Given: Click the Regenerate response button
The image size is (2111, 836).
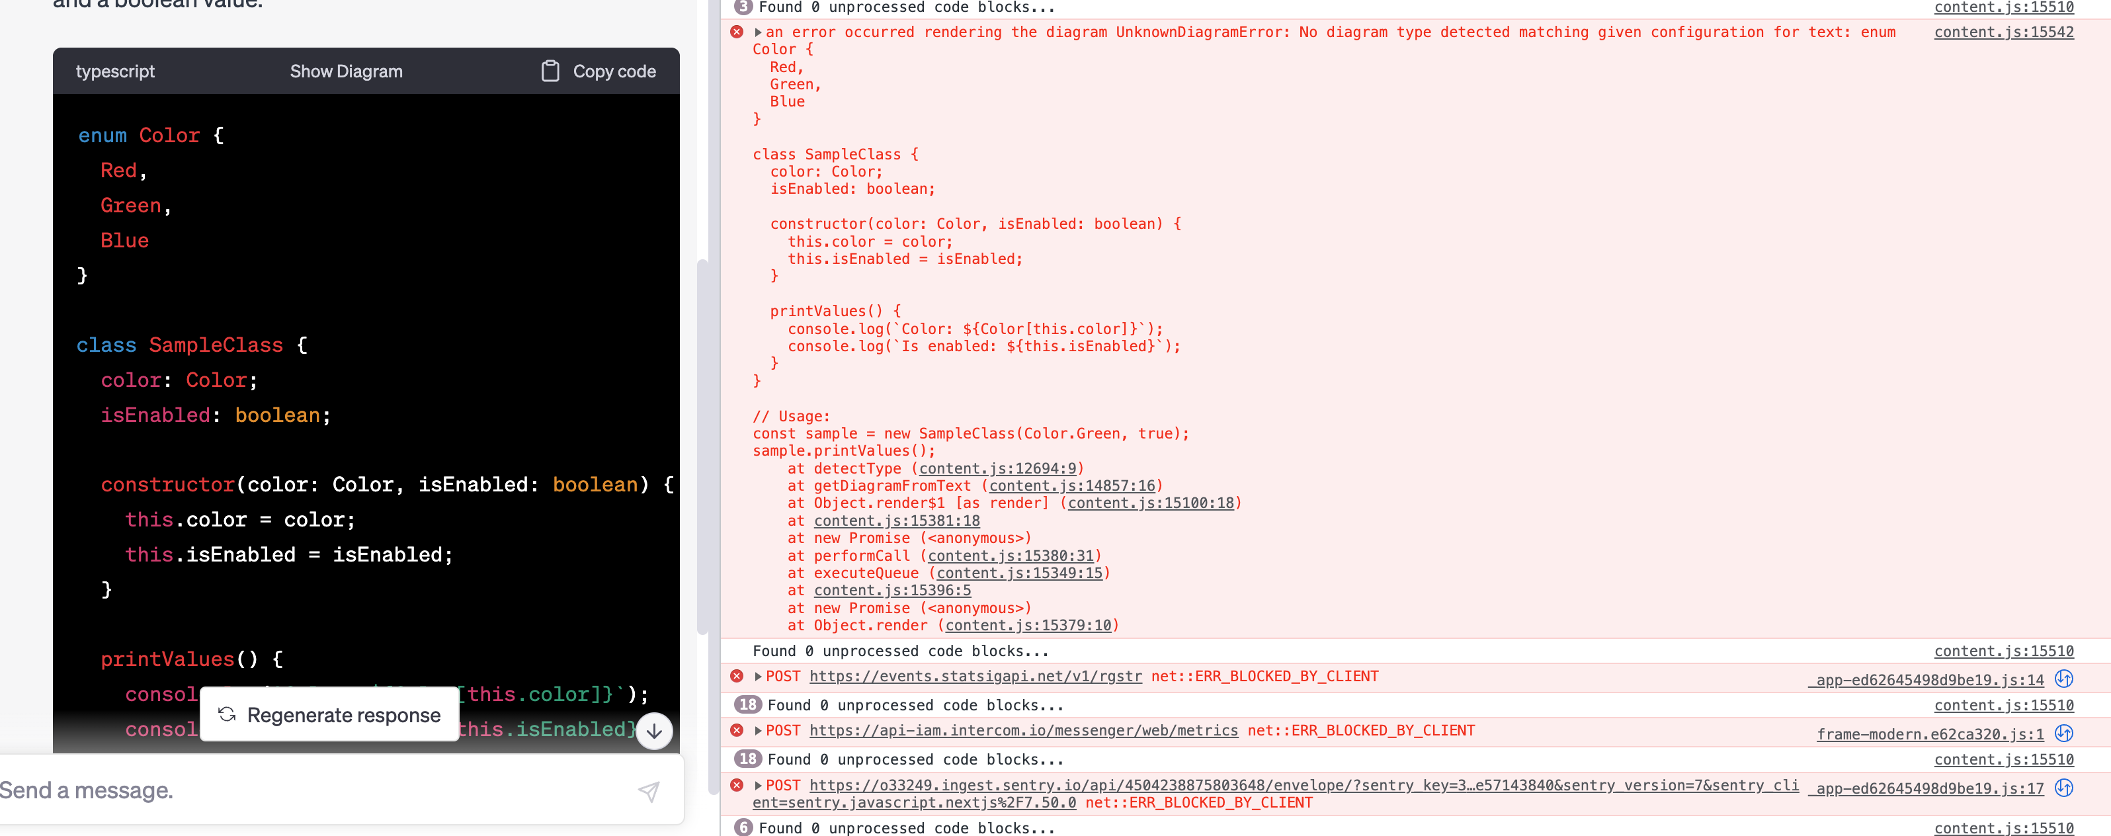Looking at the screenshot, I should click(x=329, y=715).
